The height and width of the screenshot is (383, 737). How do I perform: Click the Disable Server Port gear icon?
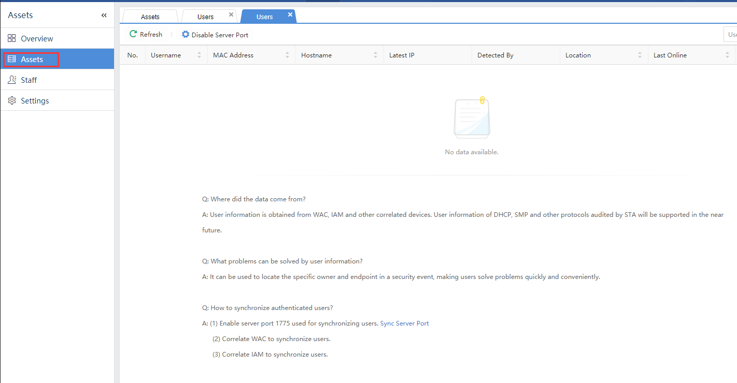coord(185,35)
